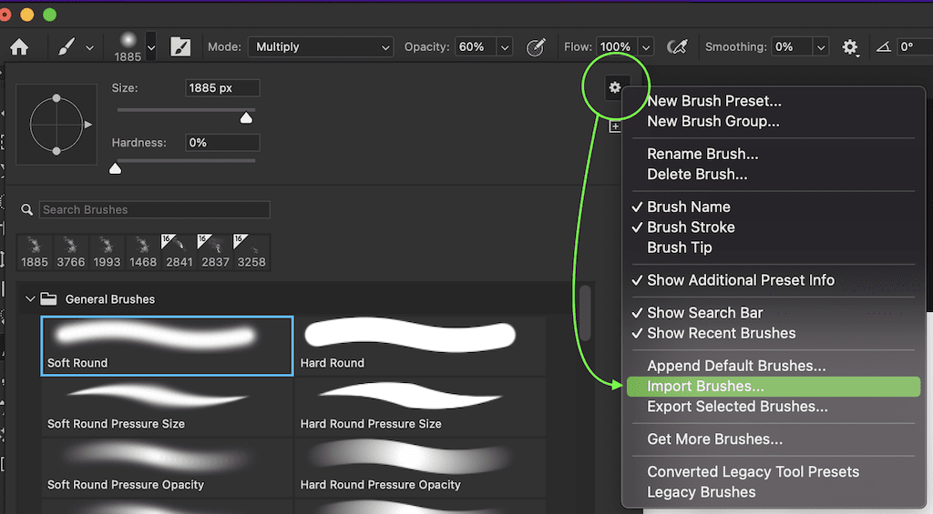The image size is (933, 514).
Task: Select recent brush 2837
Action: coord(215,253)
